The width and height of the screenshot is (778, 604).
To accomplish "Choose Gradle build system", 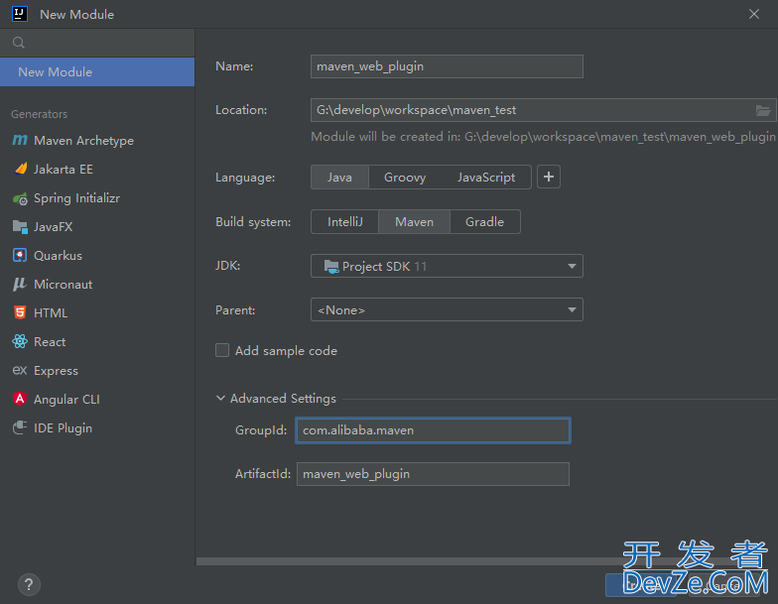I will (x=484, y=222).
